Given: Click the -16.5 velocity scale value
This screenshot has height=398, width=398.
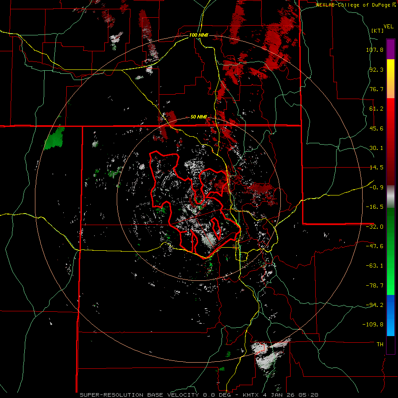Looking at the screenshot, I should coord(375,207).
